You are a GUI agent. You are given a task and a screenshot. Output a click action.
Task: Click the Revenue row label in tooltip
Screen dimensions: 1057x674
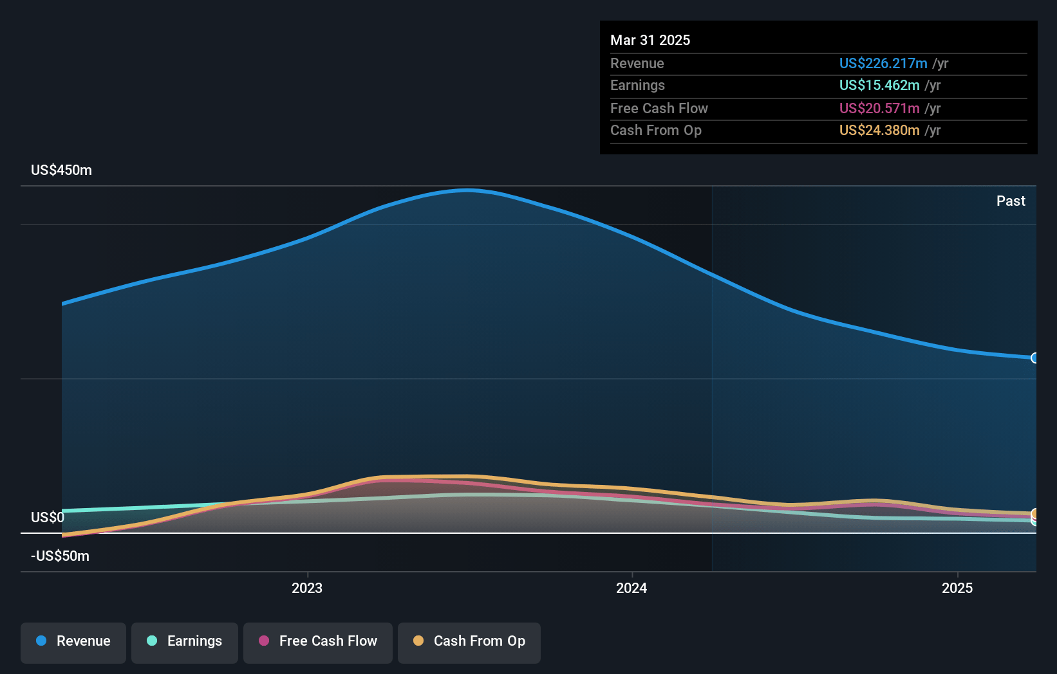(637, 63)
